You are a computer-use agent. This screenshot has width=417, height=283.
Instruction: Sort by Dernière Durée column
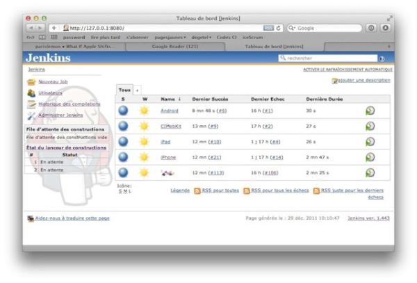pyautogui.click(x=324, y=99)
